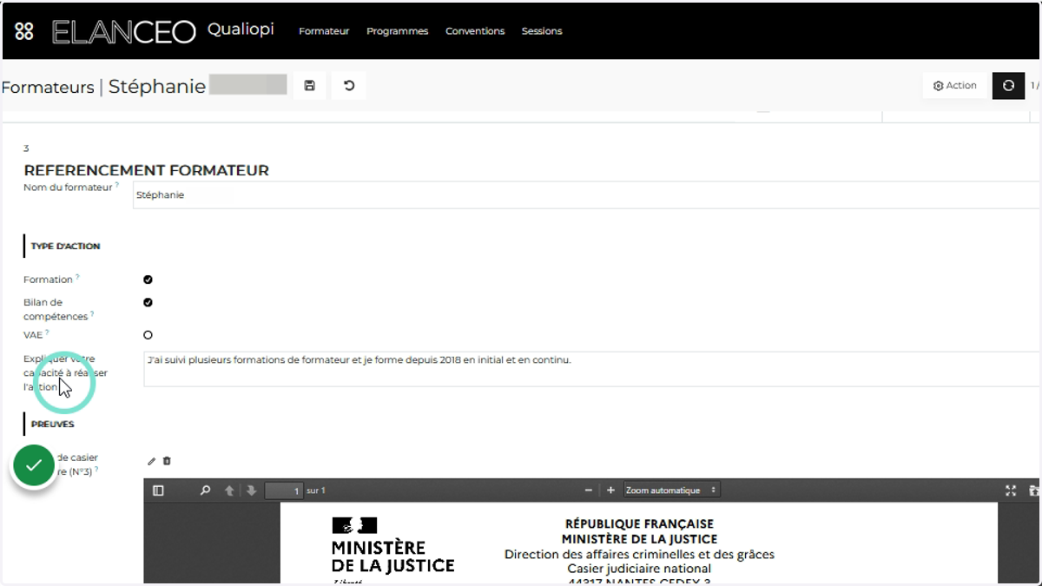Toggle the Bilan de compétences checkbox
Screen dimensions: 1042x586
pyautogui.click(x=148, y=302)
